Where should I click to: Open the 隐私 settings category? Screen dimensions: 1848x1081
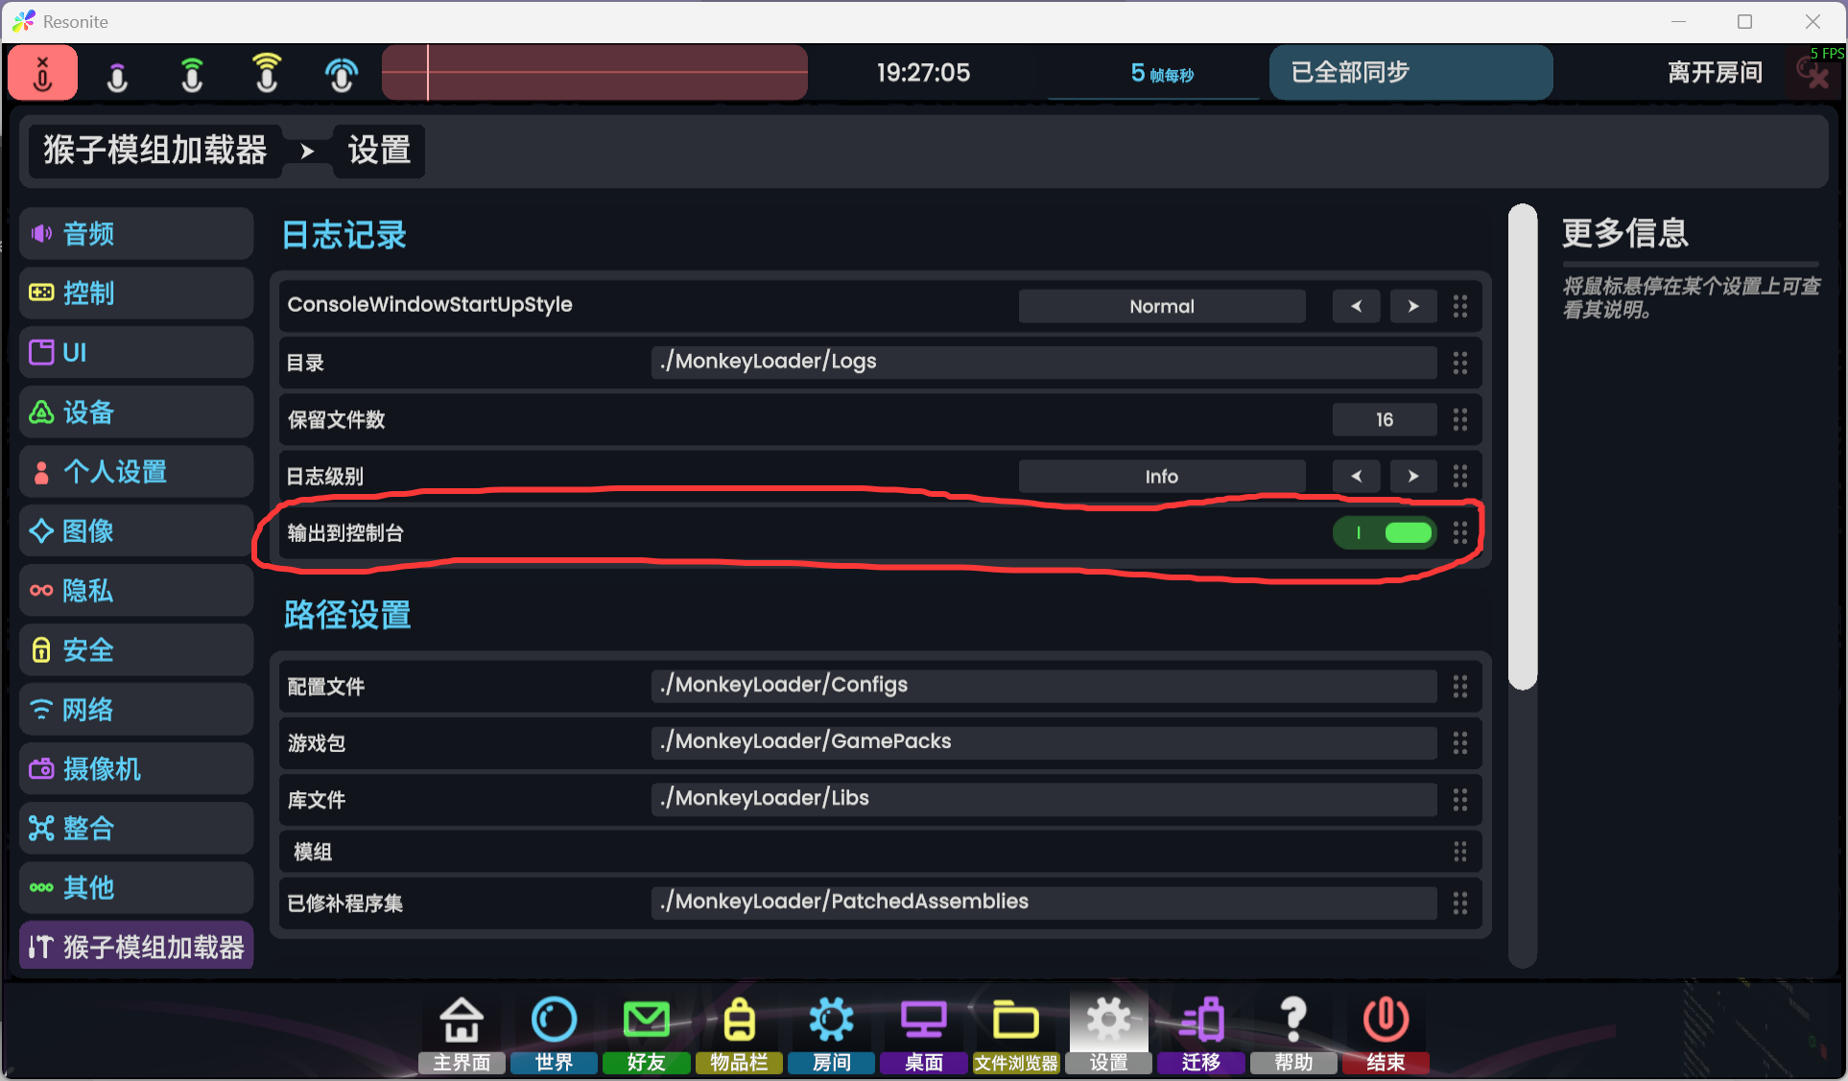pos(136,591)
